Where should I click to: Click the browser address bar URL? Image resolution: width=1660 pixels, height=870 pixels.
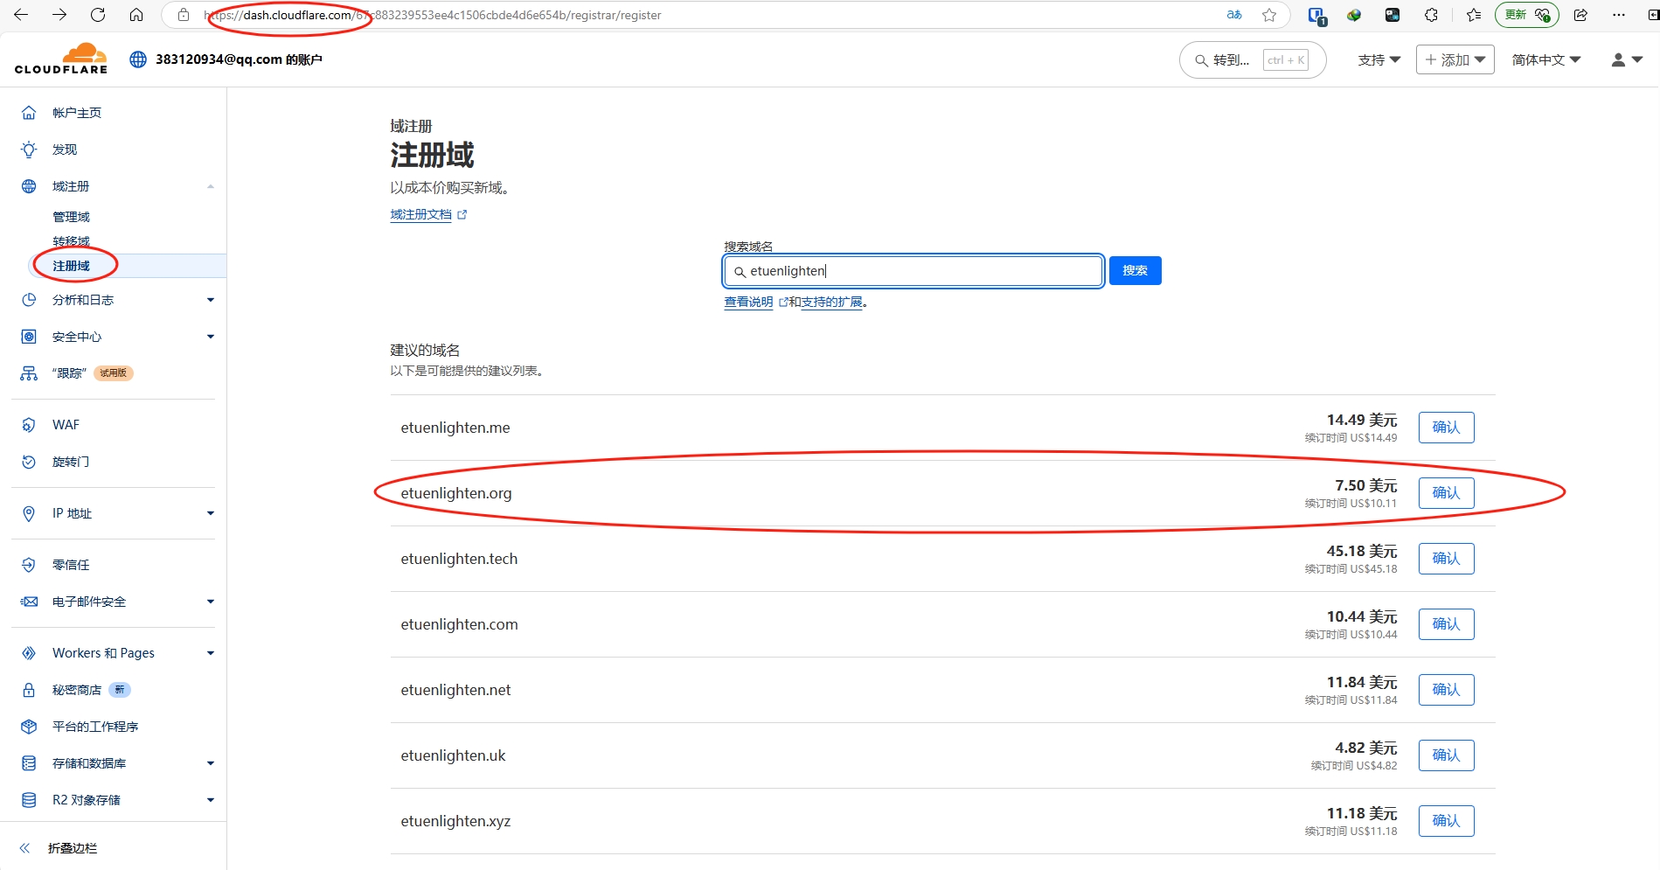pos(433,15)
